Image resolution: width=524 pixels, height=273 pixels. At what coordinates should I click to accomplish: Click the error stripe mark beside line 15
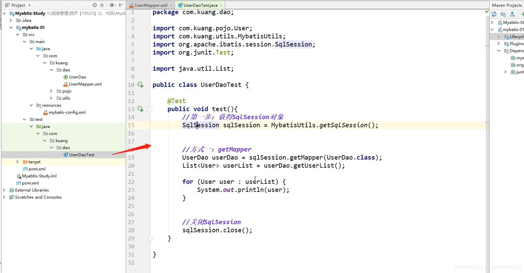(x=487, y=123)
